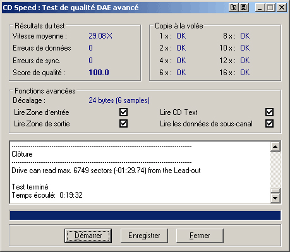Screen dimensions: 290x252
Task: Click the OK result for 10 x
Action: (x=245, y=48)
